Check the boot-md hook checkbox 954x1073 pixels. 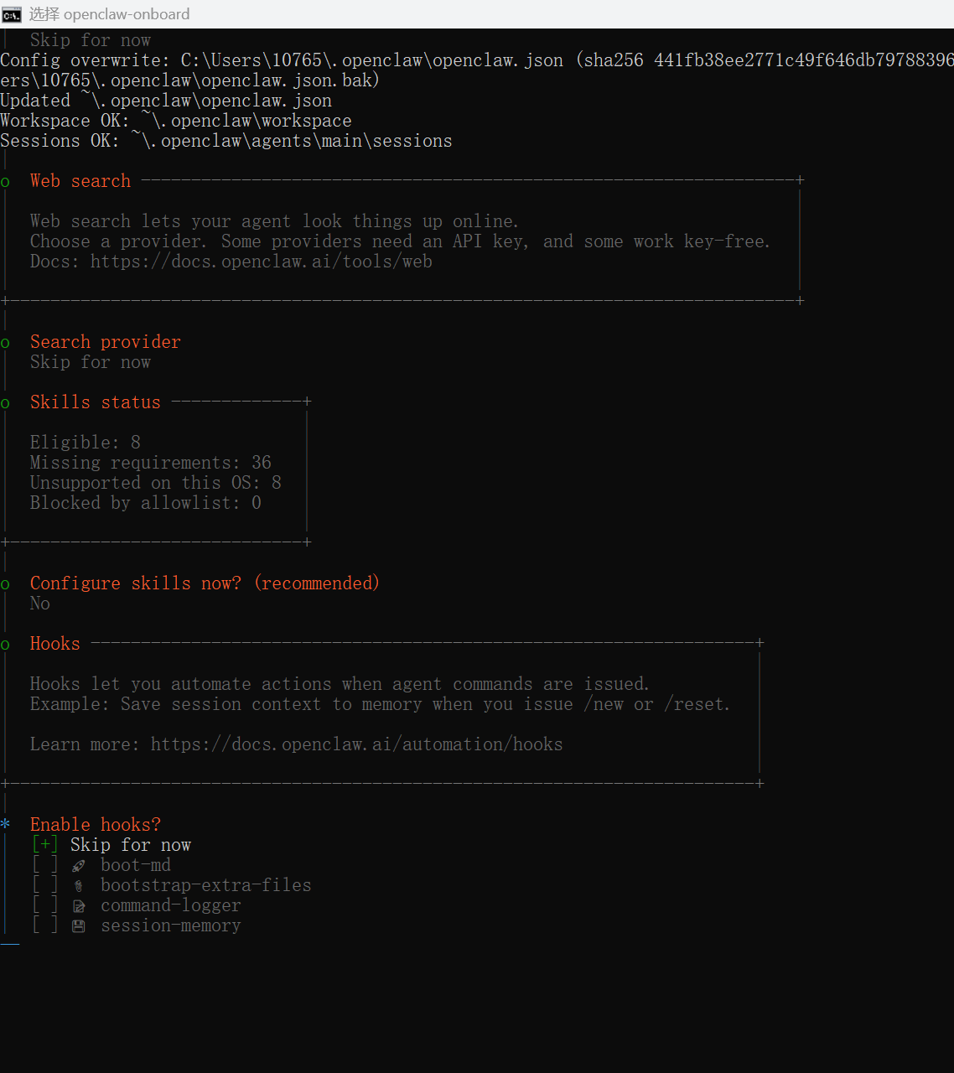[x=45, y=865]
